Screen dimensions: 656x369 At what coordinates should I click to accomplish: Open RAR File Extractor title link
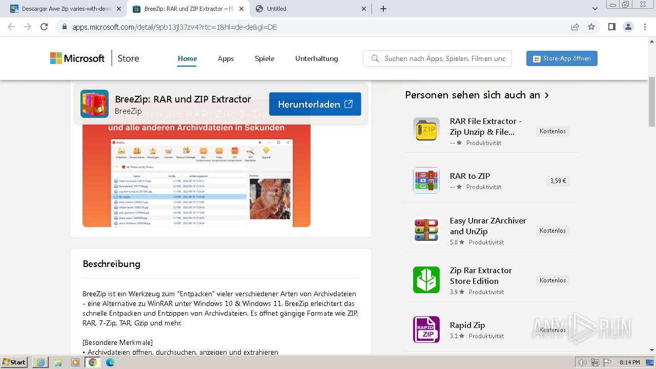click(486, 127)
